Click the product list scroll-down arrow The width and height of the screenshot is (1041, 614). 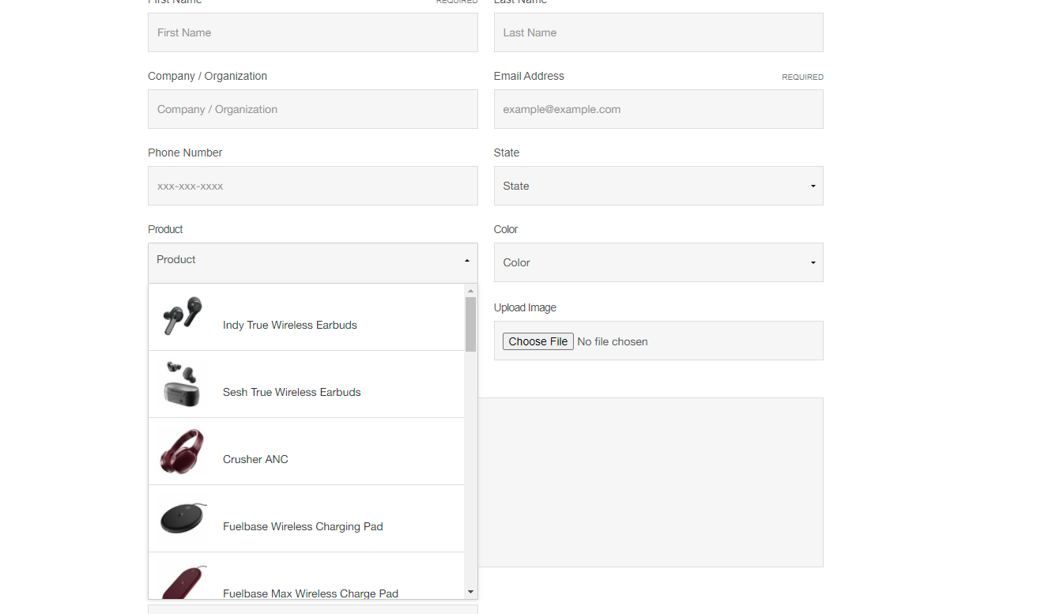(470, 592)
